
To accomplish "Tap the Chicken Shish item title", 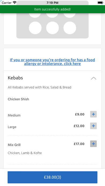I will (18, 99).
